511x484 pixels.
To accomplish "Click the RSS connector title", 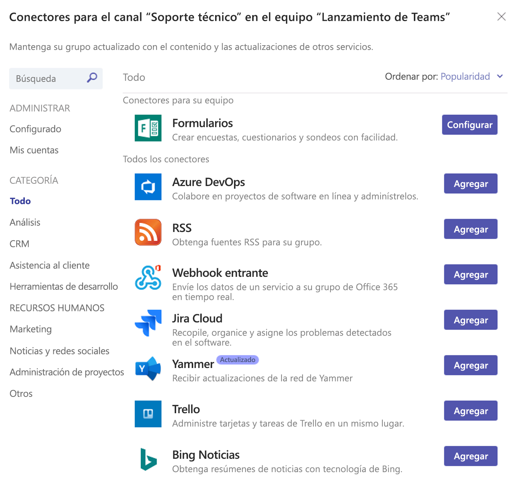I will 182,228.
